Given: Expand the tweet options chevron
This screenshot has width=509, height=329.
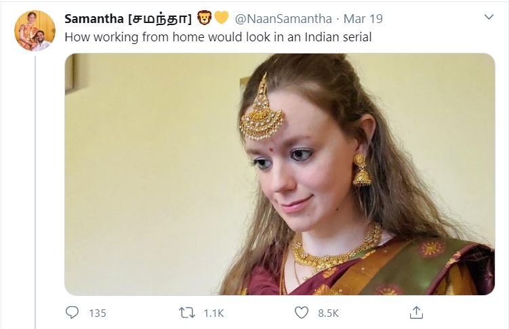Looking at the screenshot, I should coord(489,17).
